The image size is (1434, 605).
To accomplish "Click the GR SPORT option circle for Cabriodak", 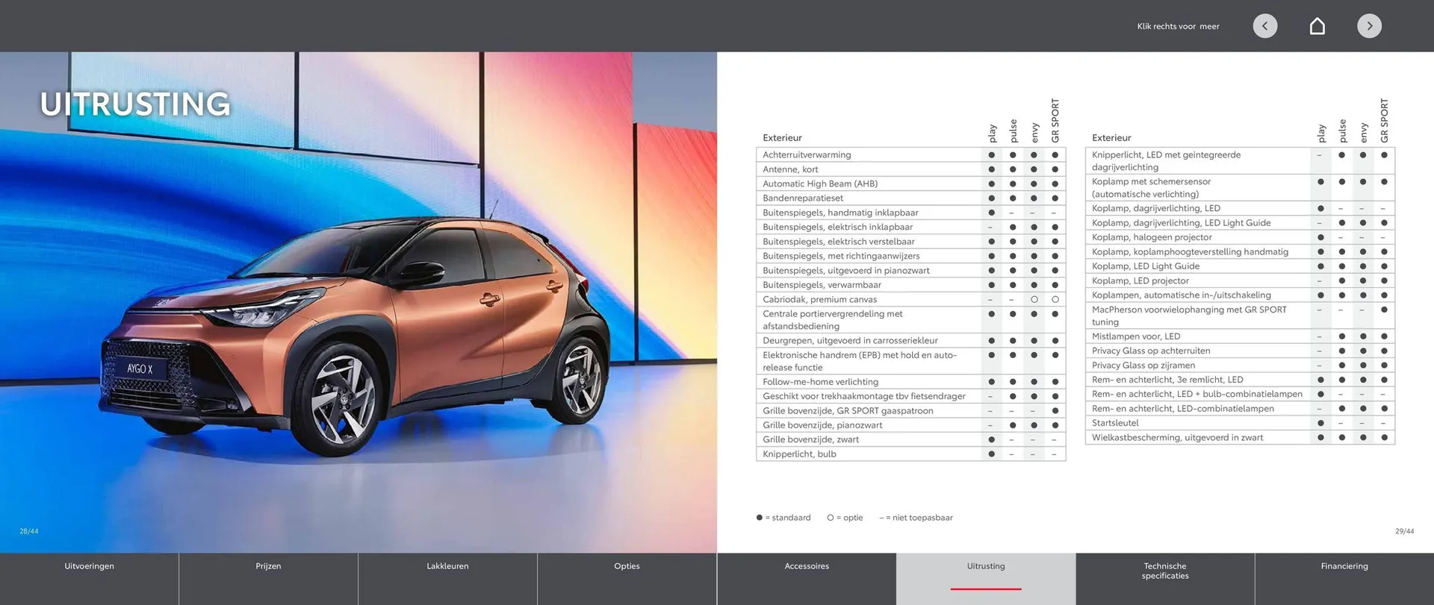I will pyautogui.click(x=1055, y=299).
